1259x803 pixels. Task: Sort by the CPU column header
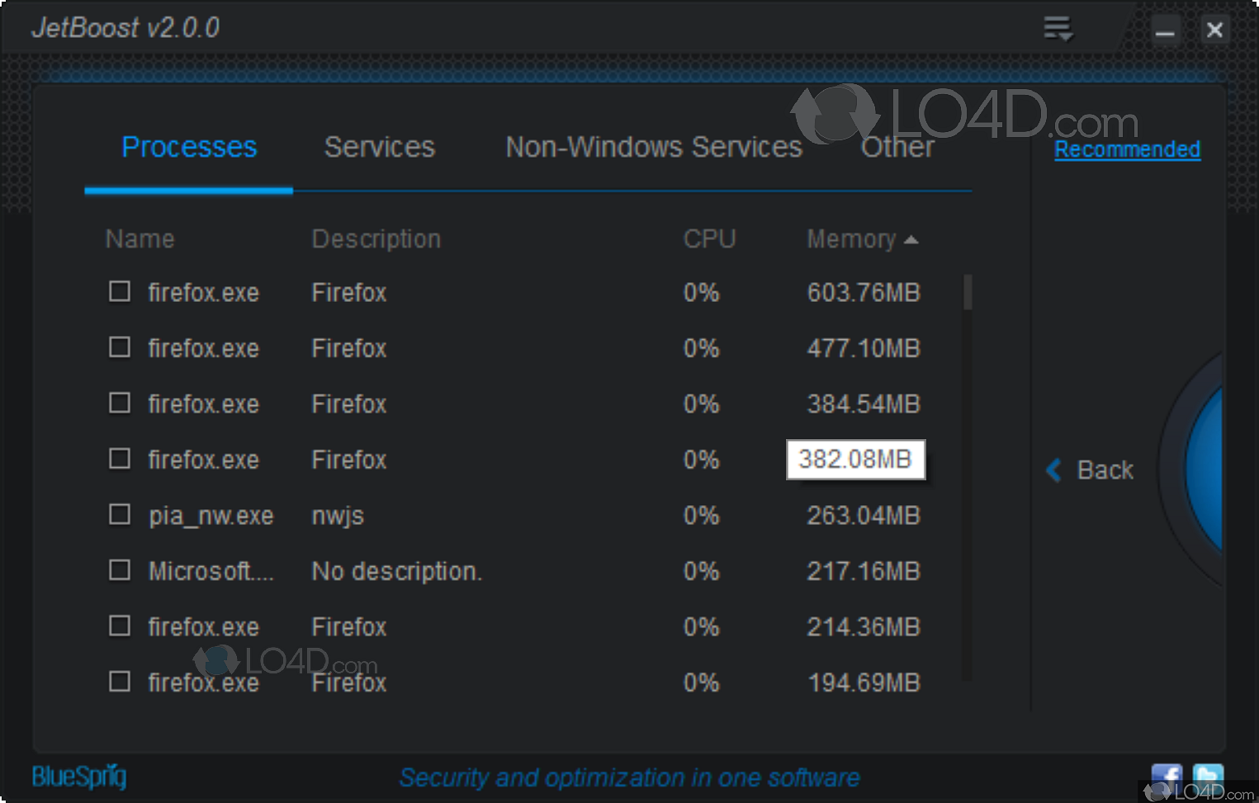709,239
